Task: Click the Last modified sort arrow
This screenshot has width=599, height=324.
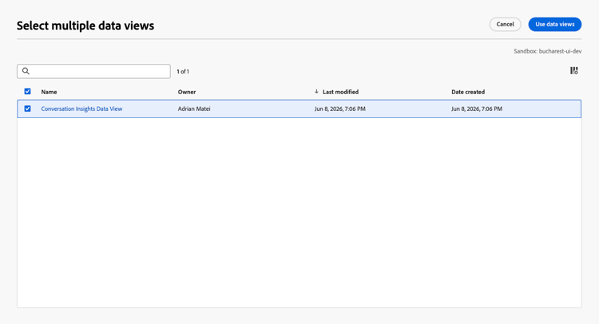Action: 316,92
